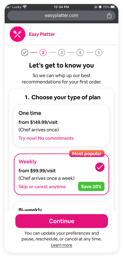Screen dimensions: 123x258
Task: Tap the cellular signal bars icon
Action: point(9,7)
